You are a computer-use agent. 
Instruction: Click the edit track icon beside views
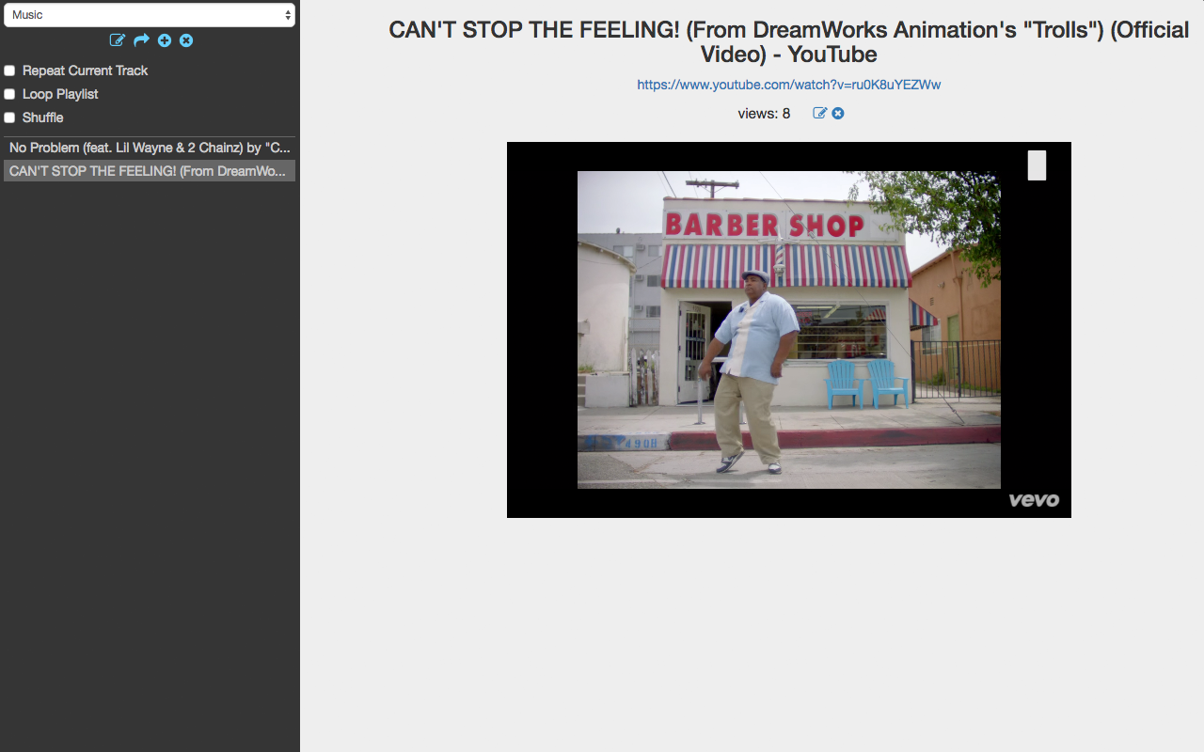tap(820, 113)
